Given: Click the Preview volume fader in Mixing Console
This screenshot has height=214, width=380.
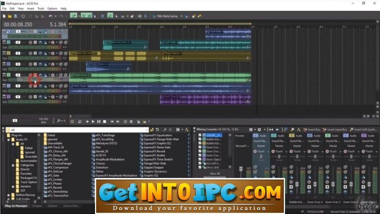Looking at the screenshot, I should 240,169.
